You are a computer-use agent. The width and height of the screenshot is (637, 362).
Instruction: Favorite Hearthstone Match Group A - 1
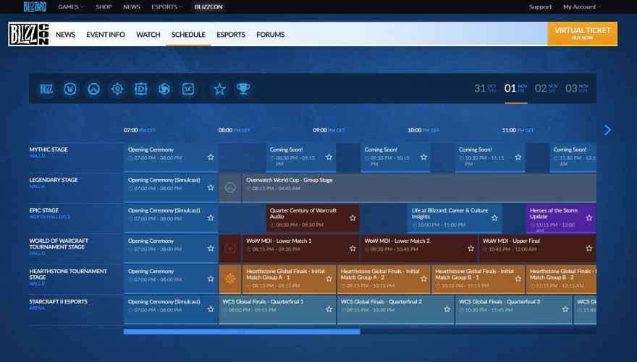329,278
